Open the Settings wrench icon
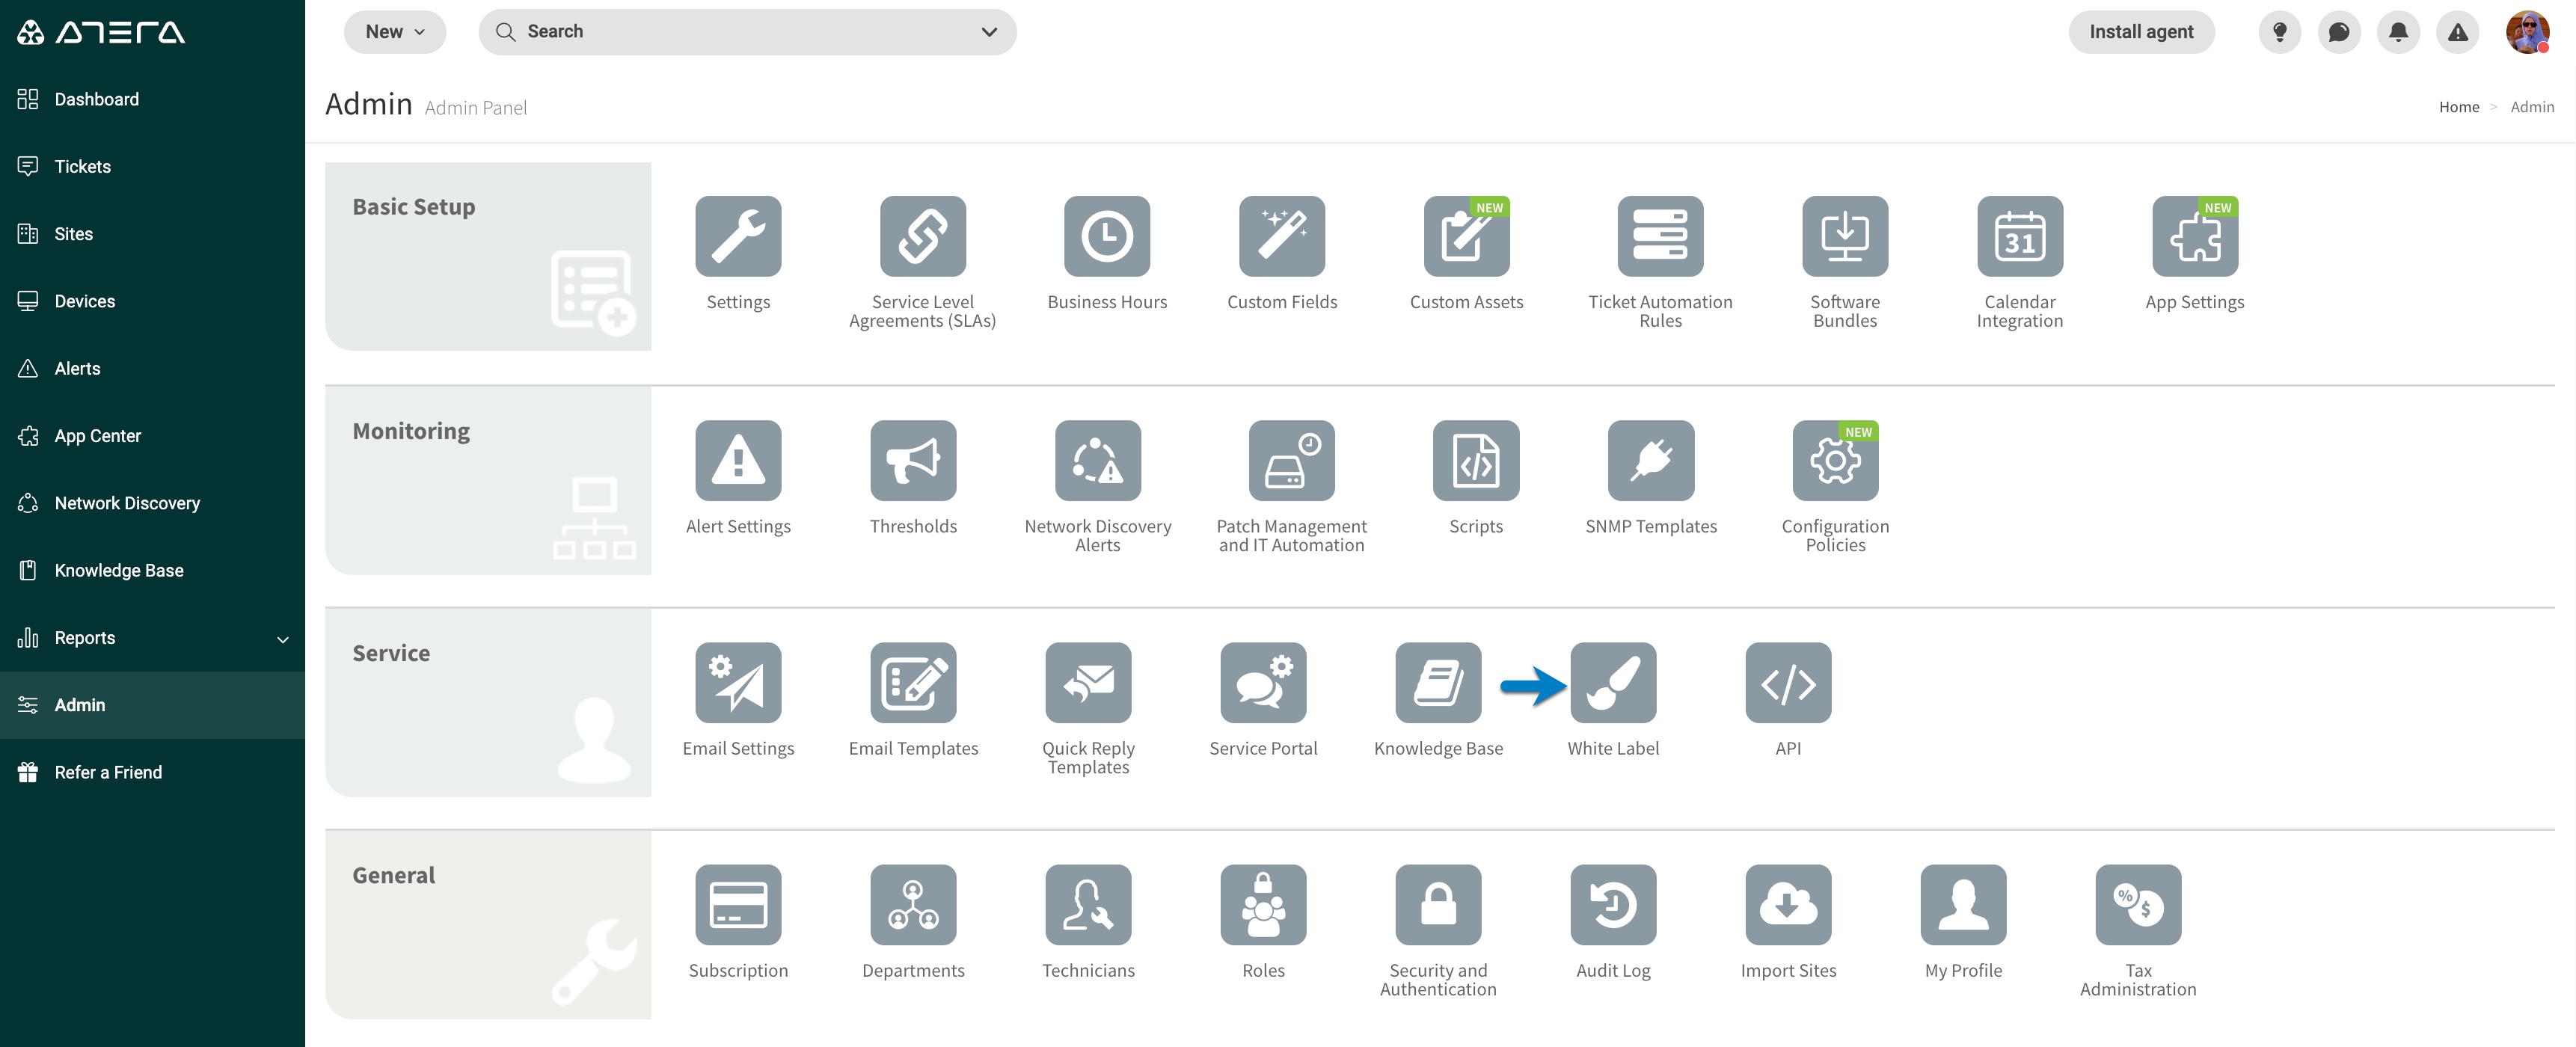2576x1047 pixels. [x=738, y=236]
